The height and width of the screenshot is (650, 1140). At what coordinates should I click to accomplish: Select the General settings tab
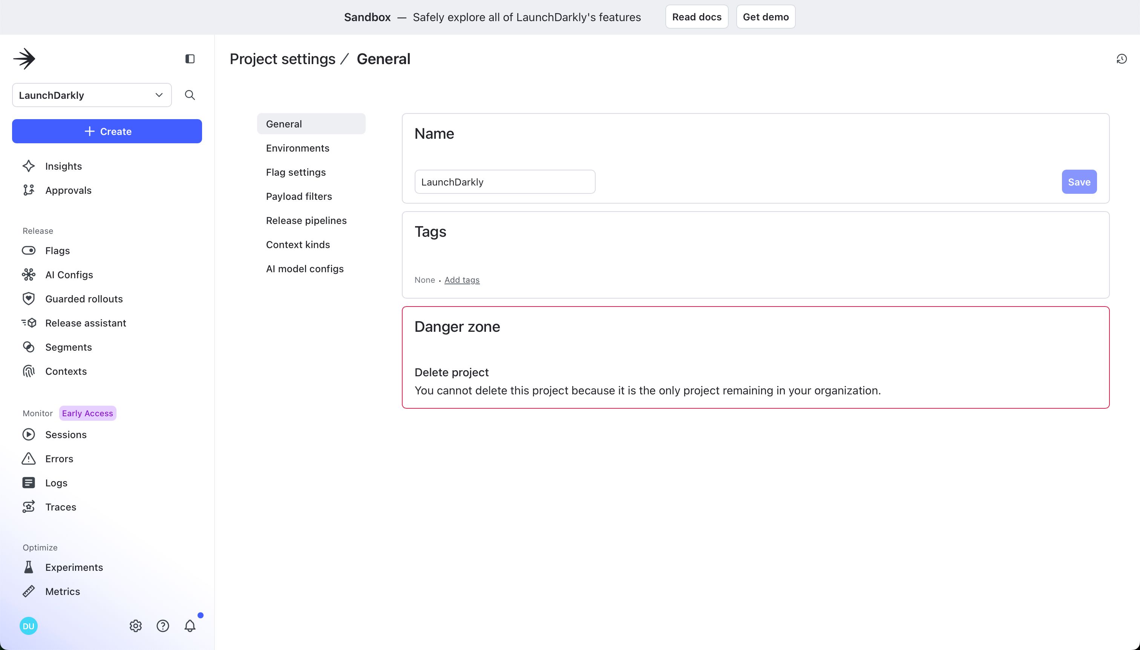311,124
